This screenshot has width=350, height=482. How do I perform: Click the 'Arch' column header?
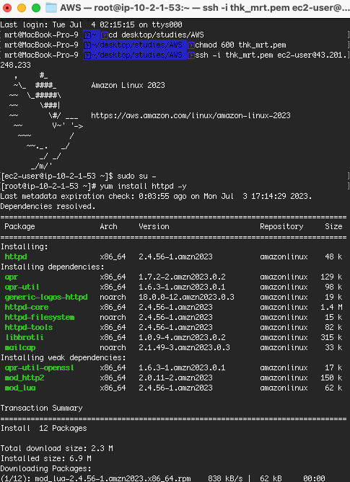[x=108, y=226]
